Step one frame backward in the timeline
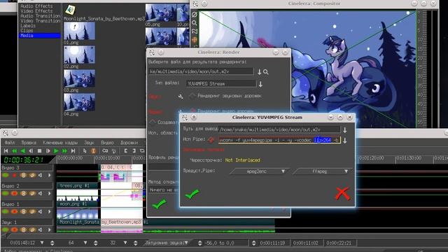This screenshot has width=448, height=252. (x=31, y=151)
